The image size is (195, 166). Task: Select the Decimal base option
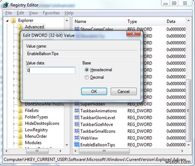87,77
